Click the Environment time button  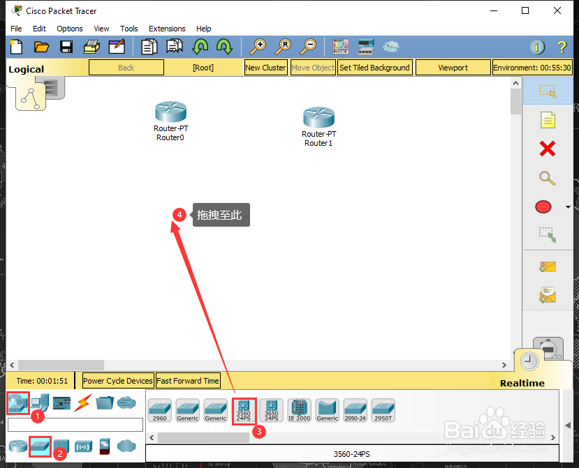click(532, 68)
